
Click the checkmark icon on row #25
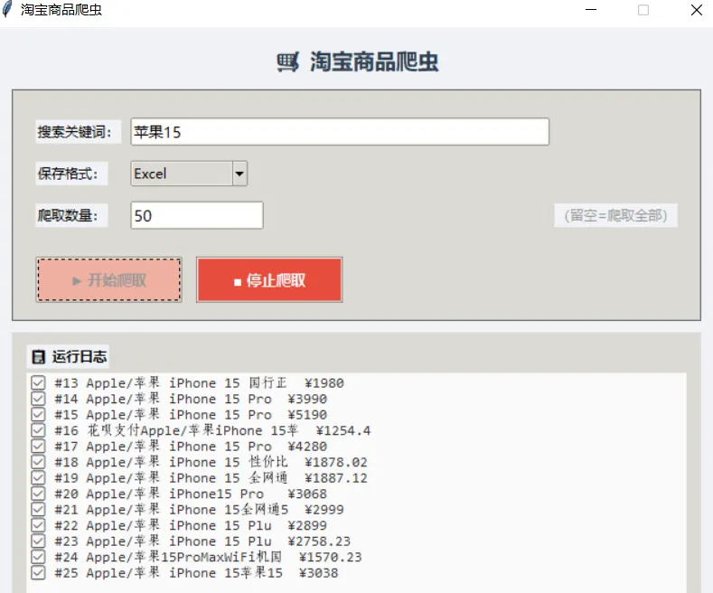[38, 573]
